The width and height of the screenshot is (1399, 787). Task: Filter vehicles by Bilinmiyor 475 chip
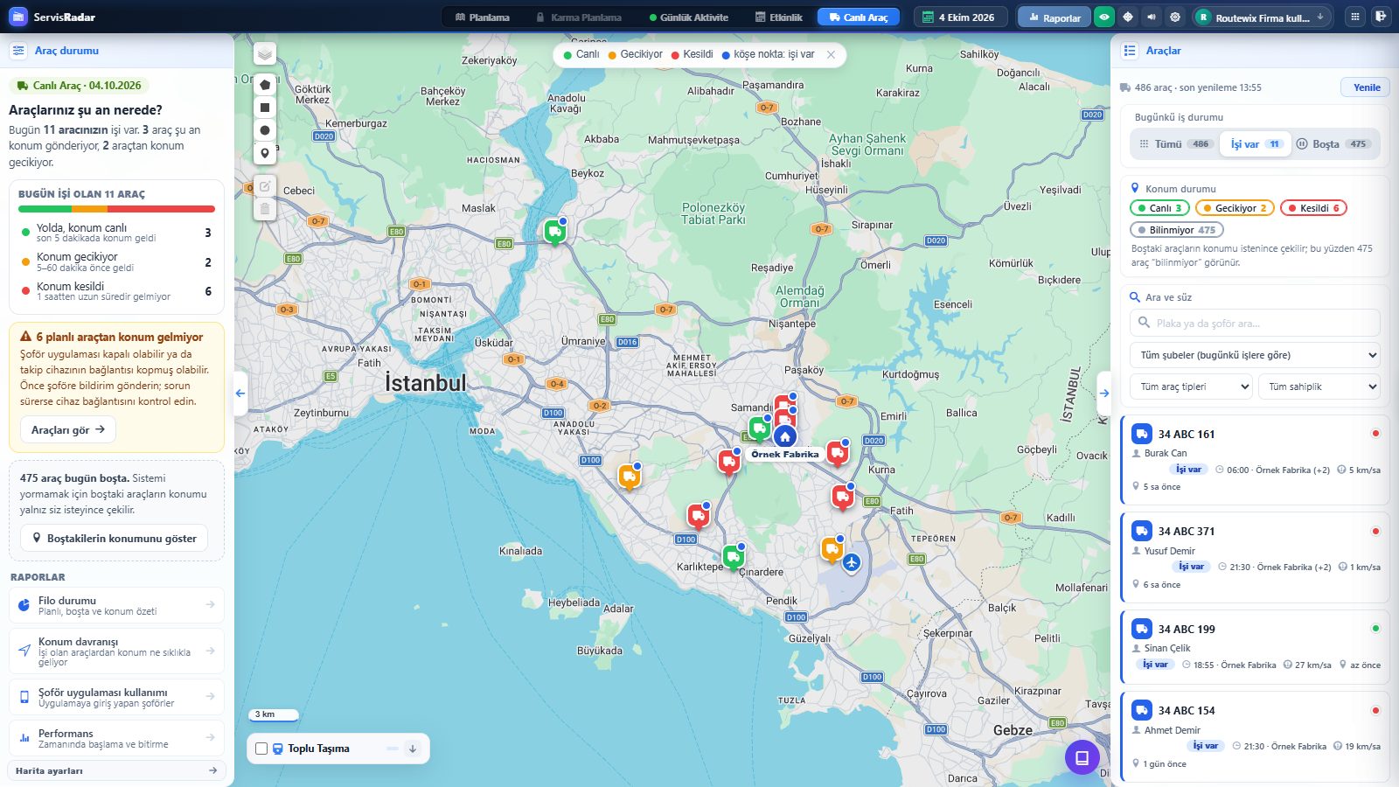pos(1176,230)
